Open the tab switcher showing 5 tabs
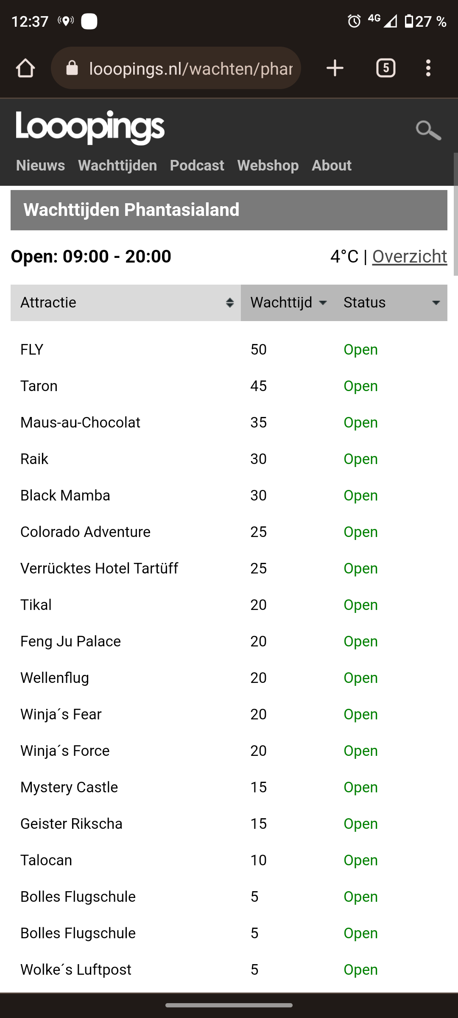458x1018 pixels. click(385, 68)
